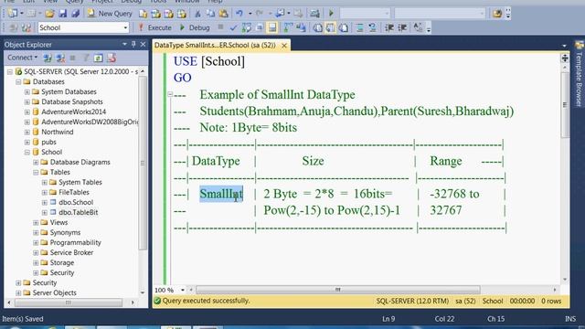Screen dimensions: 585x329
Task: Click the editor horizontal scrollbar thumb
Action: [x=338, y=290]
